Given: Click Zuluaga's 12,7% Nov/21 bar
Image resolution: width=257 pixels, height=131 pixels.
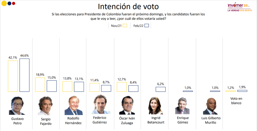Looking at the screenshot, I should tap(122, 87).
